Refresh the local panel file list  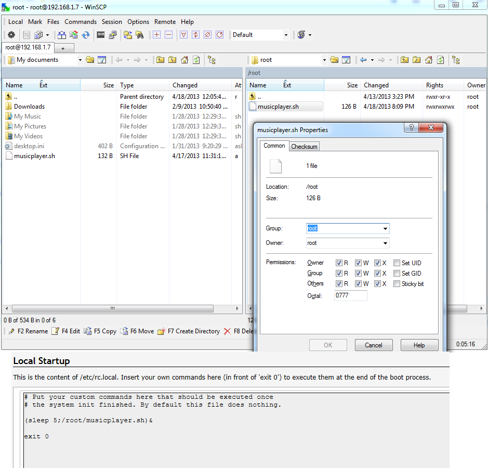pyautogui.click(x=196, y=60)
